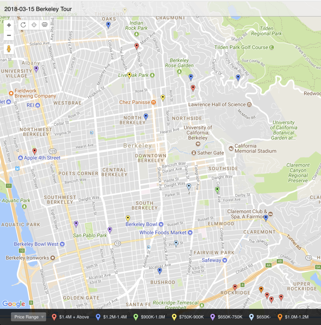
Task: Click the red $1.4M + Above legend pin
Action: pyautogui.click(x=54, y=317)
